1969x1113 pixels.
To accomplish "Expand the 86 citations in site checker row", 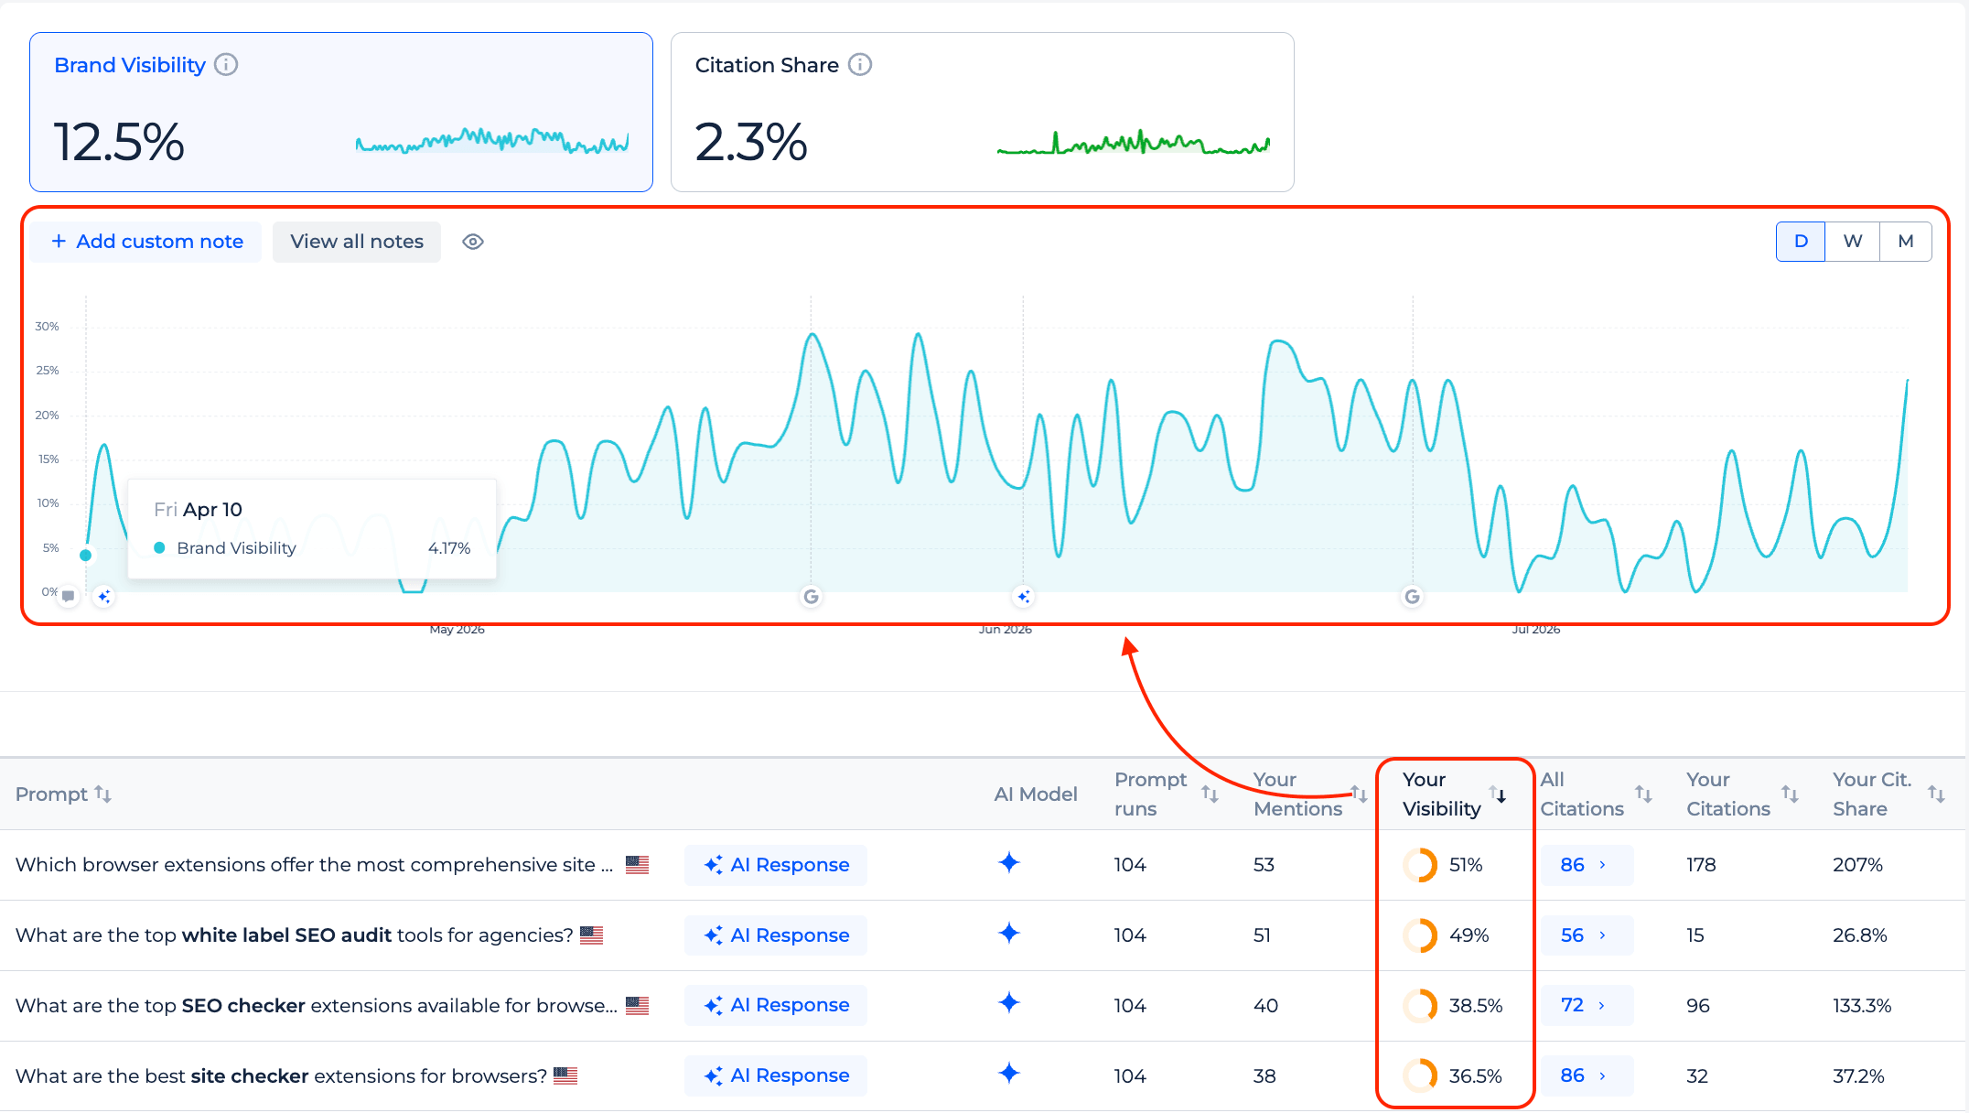I will pyautogui.click(x=1587, y=1075).
